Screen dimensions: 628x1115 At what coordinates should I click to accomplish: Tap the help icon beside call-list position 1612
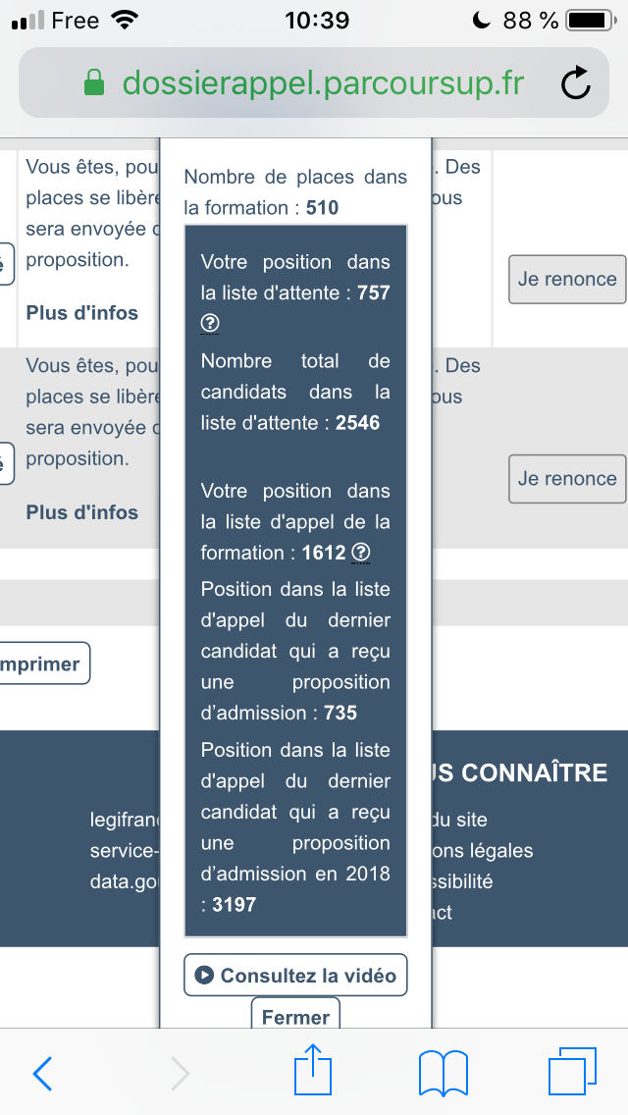tap(361, 553)
